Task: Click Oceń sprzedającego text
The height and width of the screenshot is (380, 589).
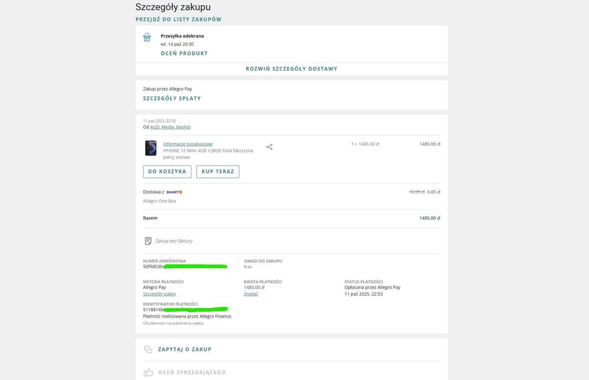Action: [192, 372]
